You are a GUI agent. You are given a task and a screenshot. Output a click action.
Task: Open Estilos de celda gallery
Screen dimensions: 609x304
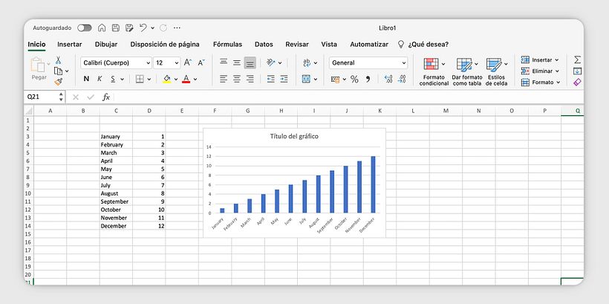click(497, 71)
